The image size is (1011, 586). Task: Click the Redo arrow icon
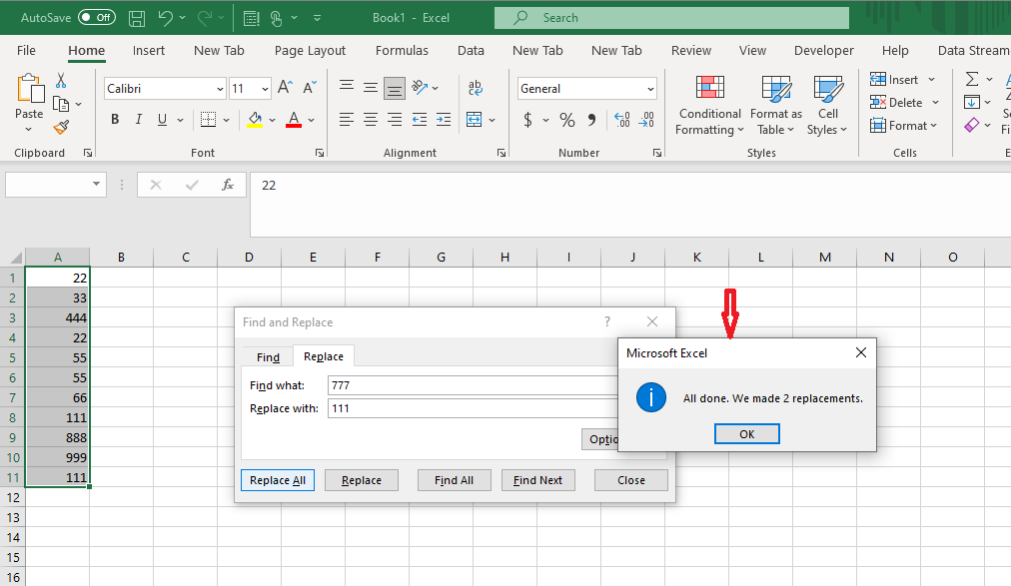coord(205,18)
